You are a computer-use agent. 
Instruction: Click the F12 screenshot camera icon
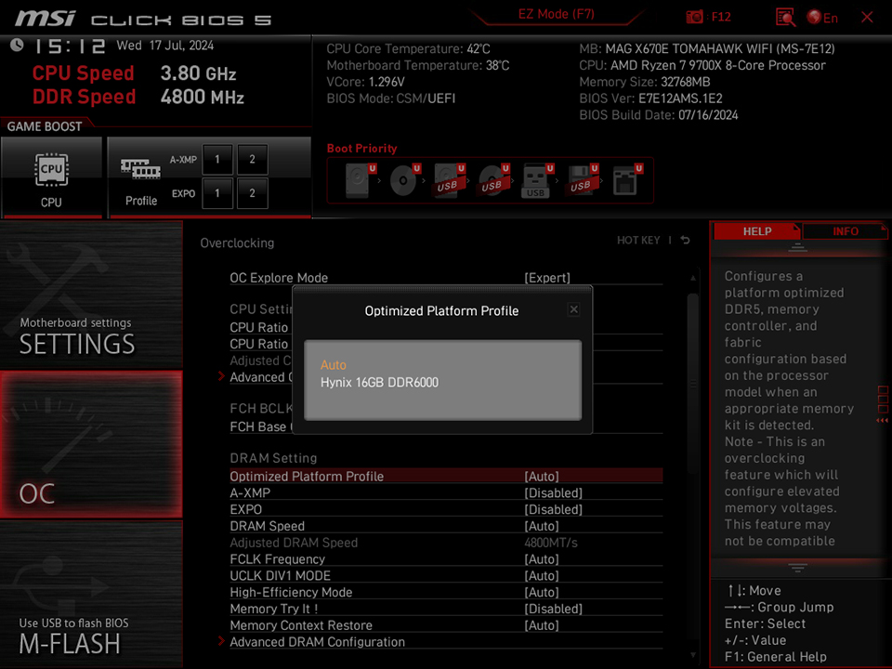click(693, 17)
